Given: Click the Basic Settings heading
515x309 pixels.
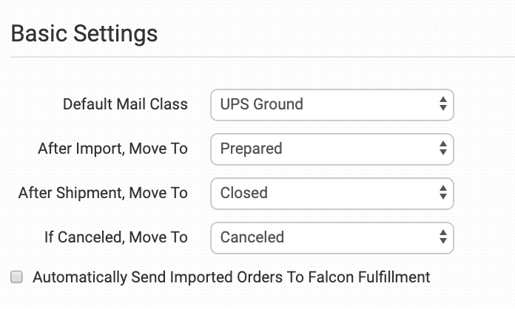Looking at the screenshot, I should click(x=84, y=33).
